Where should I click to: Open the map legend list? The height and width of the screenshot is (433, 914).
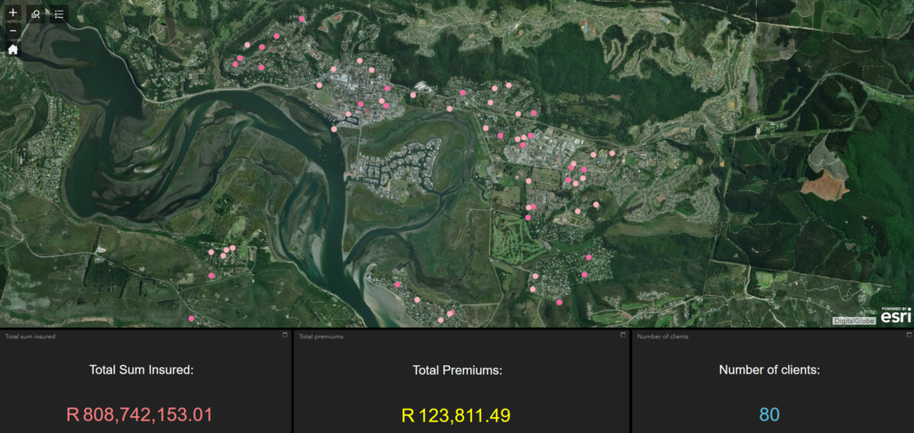click(57, 14)
